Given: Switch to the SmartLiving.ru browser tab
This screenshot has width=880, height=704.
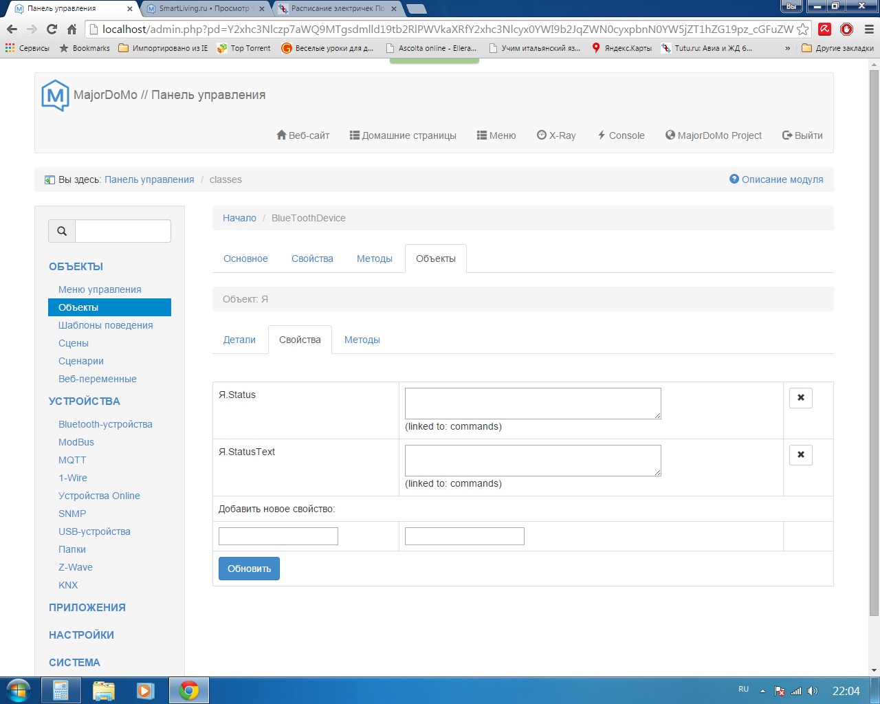Looking at the screenshot, I should (x=206, y=8).
